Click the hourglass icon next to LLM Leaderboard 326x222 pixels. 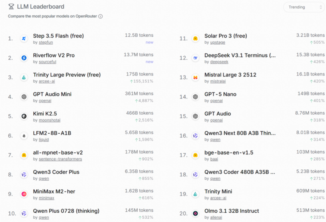pyautogui.click(x=11, y=7)
